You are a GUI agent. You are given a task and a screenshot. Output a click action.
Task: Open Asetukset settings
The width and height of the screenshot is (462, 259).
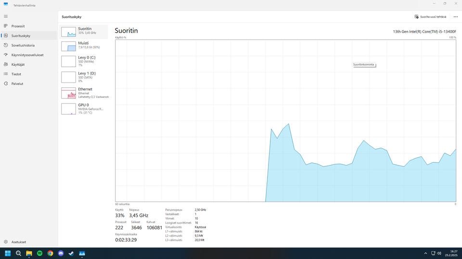coord(28,242)
